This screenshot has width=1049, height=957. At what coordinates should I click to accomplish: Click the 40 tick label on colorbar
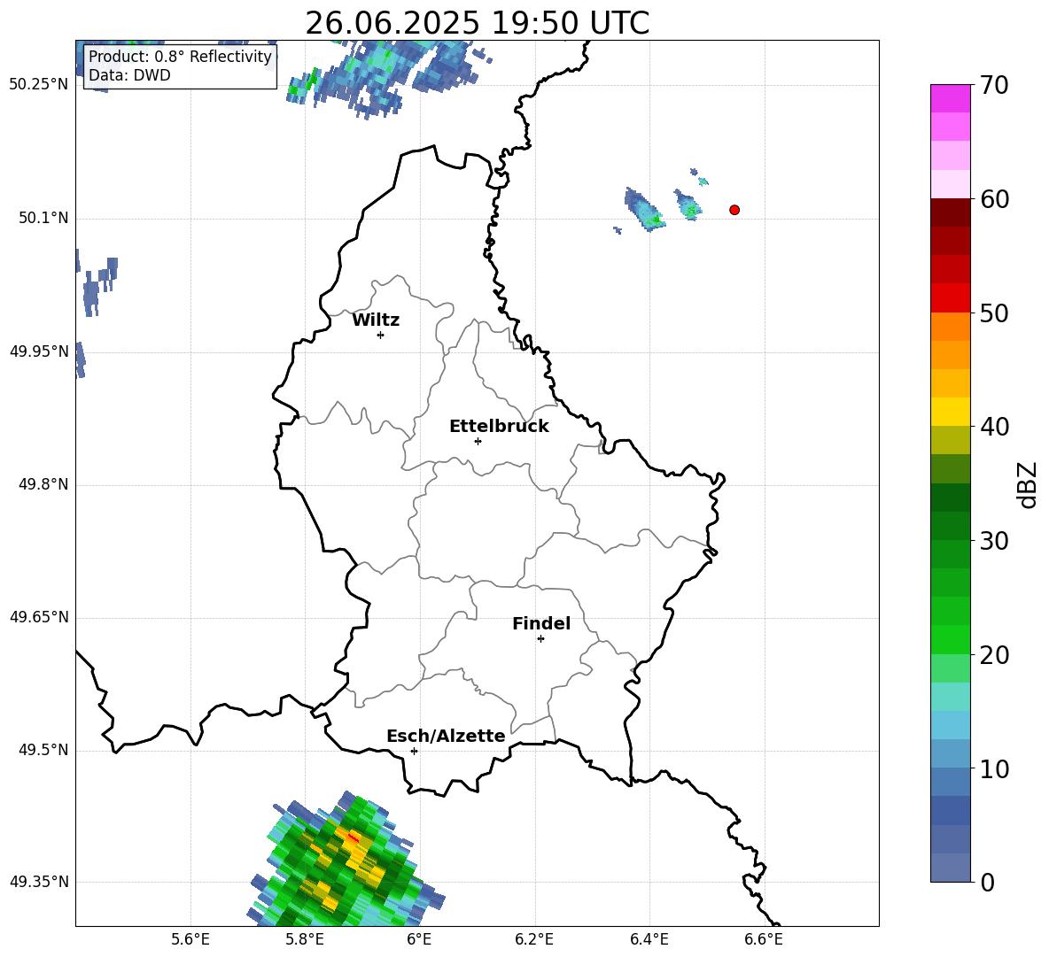(994, 427)
